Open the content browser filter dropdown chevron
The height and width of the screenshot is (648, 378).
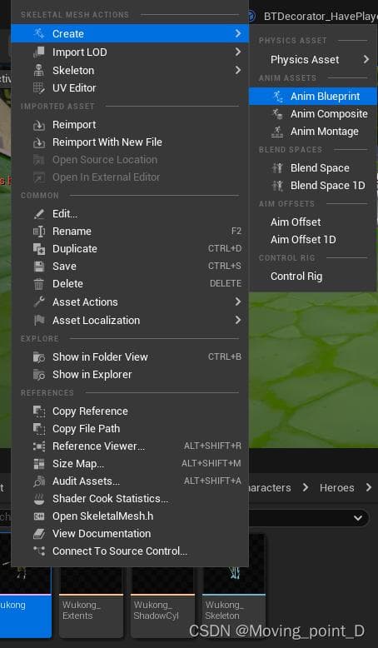pyautogui.click(x=358, y=518)
